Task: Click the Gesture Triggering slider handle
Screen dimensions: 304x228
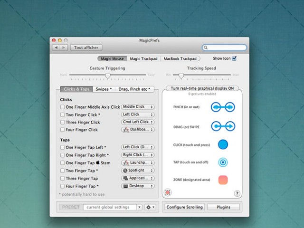Action: coord(108,76)
